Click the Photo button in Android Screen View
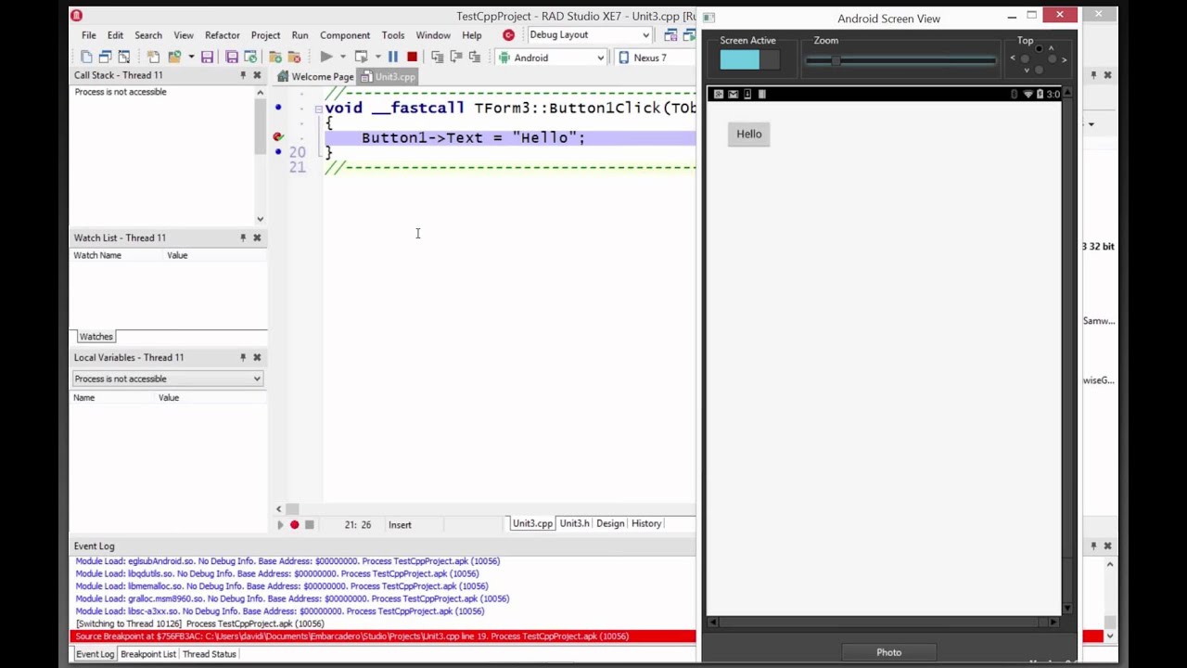The image size is (1187, 668). tap(889, 652)
